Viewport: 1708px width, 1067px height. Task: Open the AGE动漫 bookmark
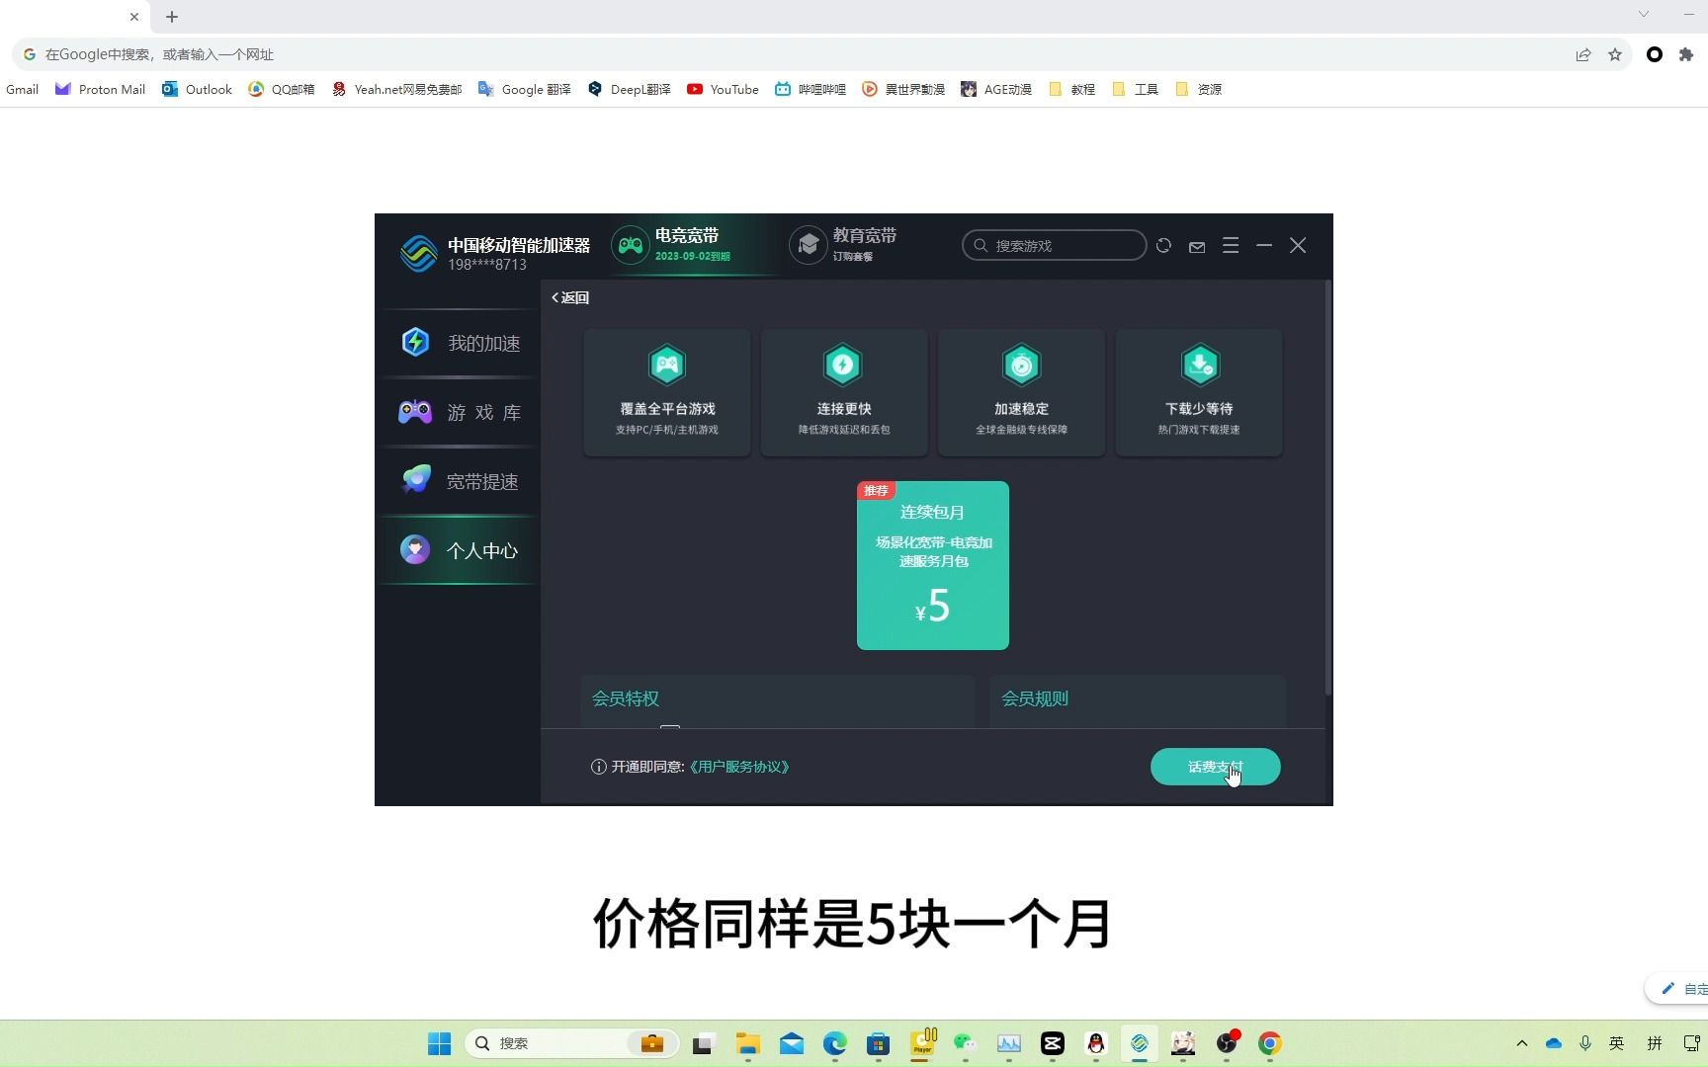[x=996, y=89]
